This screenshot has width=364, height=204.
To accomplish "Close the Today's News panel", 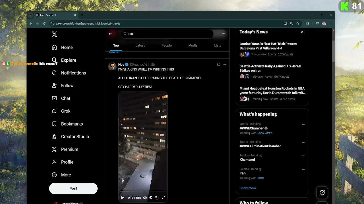I will point(302,32).
